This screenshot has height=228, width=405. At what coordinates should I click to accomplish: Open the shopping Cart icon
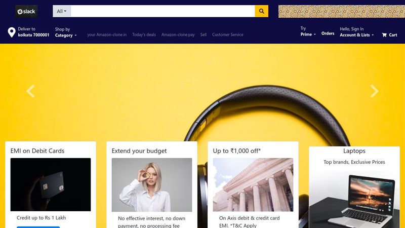389,35
